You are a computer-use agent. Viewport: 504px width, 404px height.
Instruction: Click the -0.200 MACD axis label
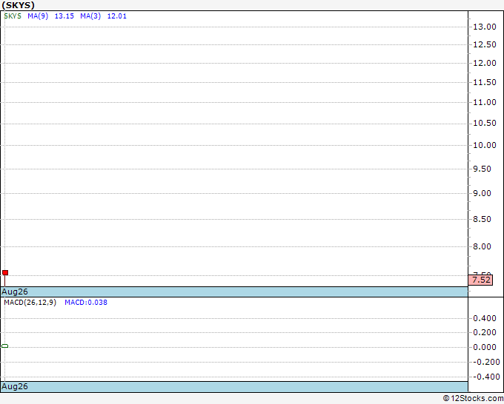point(486,362)
